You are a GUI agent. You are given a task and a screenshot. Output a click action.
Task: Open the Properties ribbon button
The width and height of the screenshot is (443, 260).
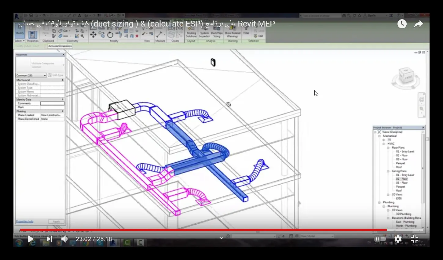point(33,34)
